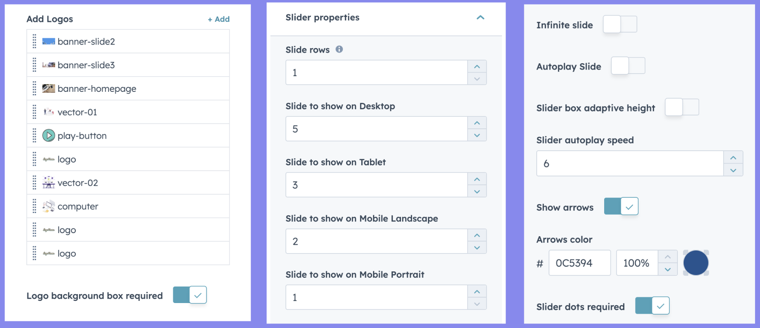Click the drag handle for banner-slide2
This screenshot has height=328, width=760.
coord(34,41)
